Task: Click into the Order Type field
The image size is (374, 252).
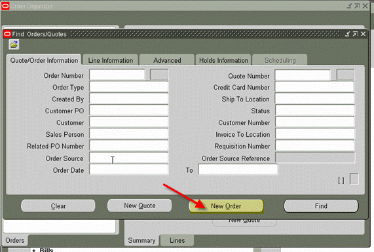Action: coord(129,86)
